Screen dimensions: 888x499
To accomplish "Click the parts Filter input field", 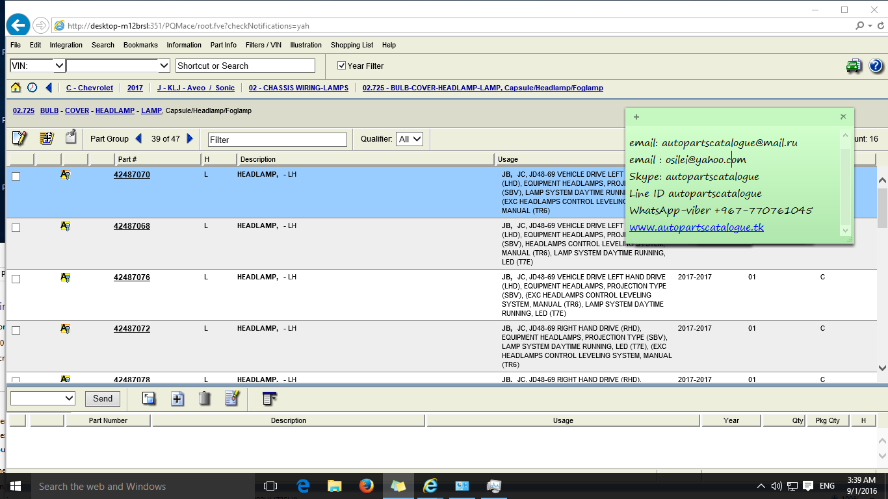I will [278, 139].
